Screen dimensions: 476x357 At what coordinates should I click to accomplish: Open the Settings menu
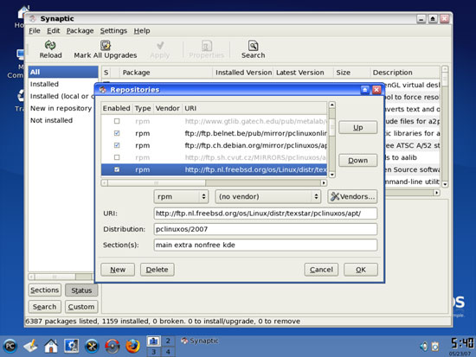click(113, 30)
